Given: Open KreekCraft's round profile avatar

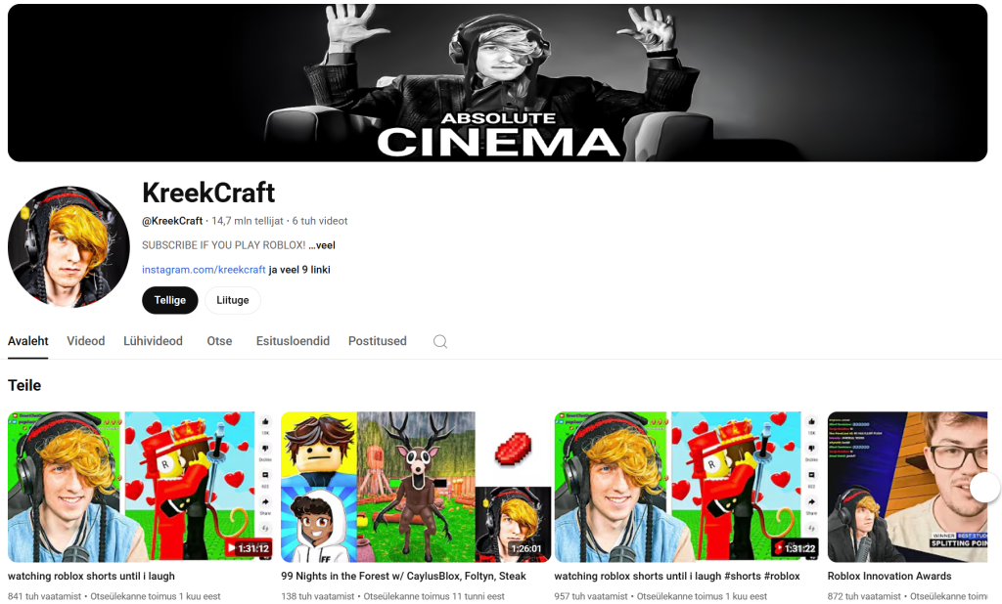Looking at the screenshot, I should coord(68,247).
